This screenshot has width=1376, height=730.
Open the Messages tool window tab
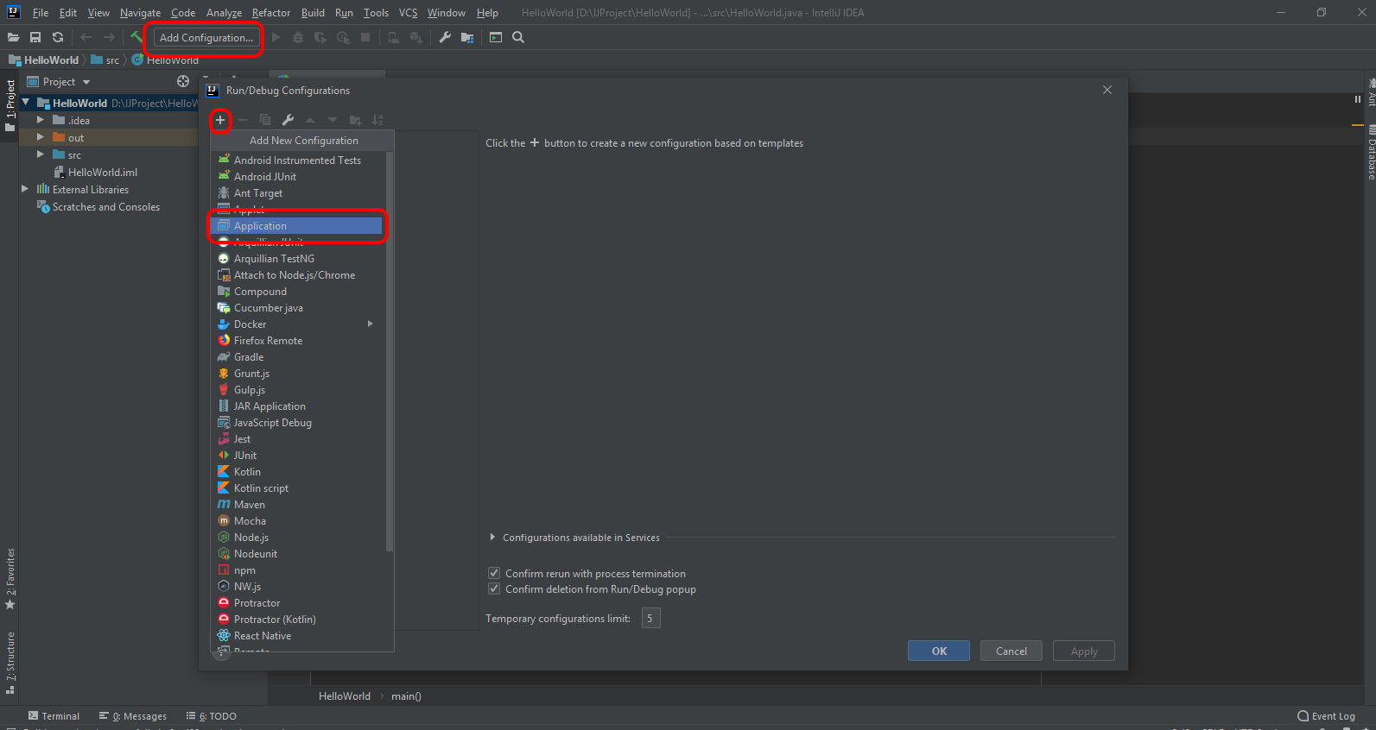click(133, 716)
